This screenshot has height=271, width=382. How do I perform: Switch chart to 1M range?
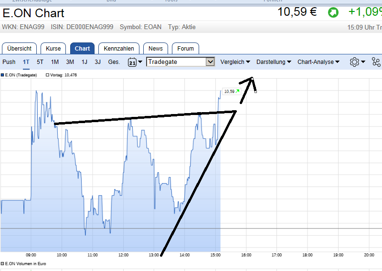(x=55, y=62)
